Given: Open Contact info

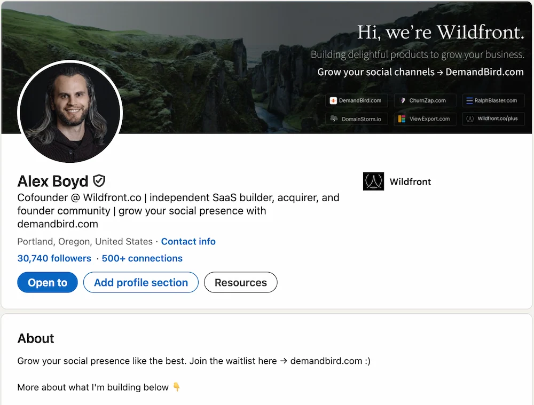Looking at the screenshot, I should (x=188, y=242).
